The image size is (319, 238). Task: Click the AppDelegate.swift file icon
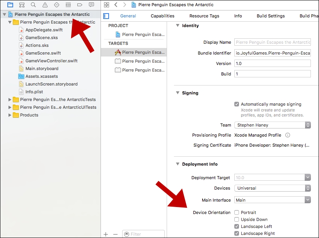point(21,30)
